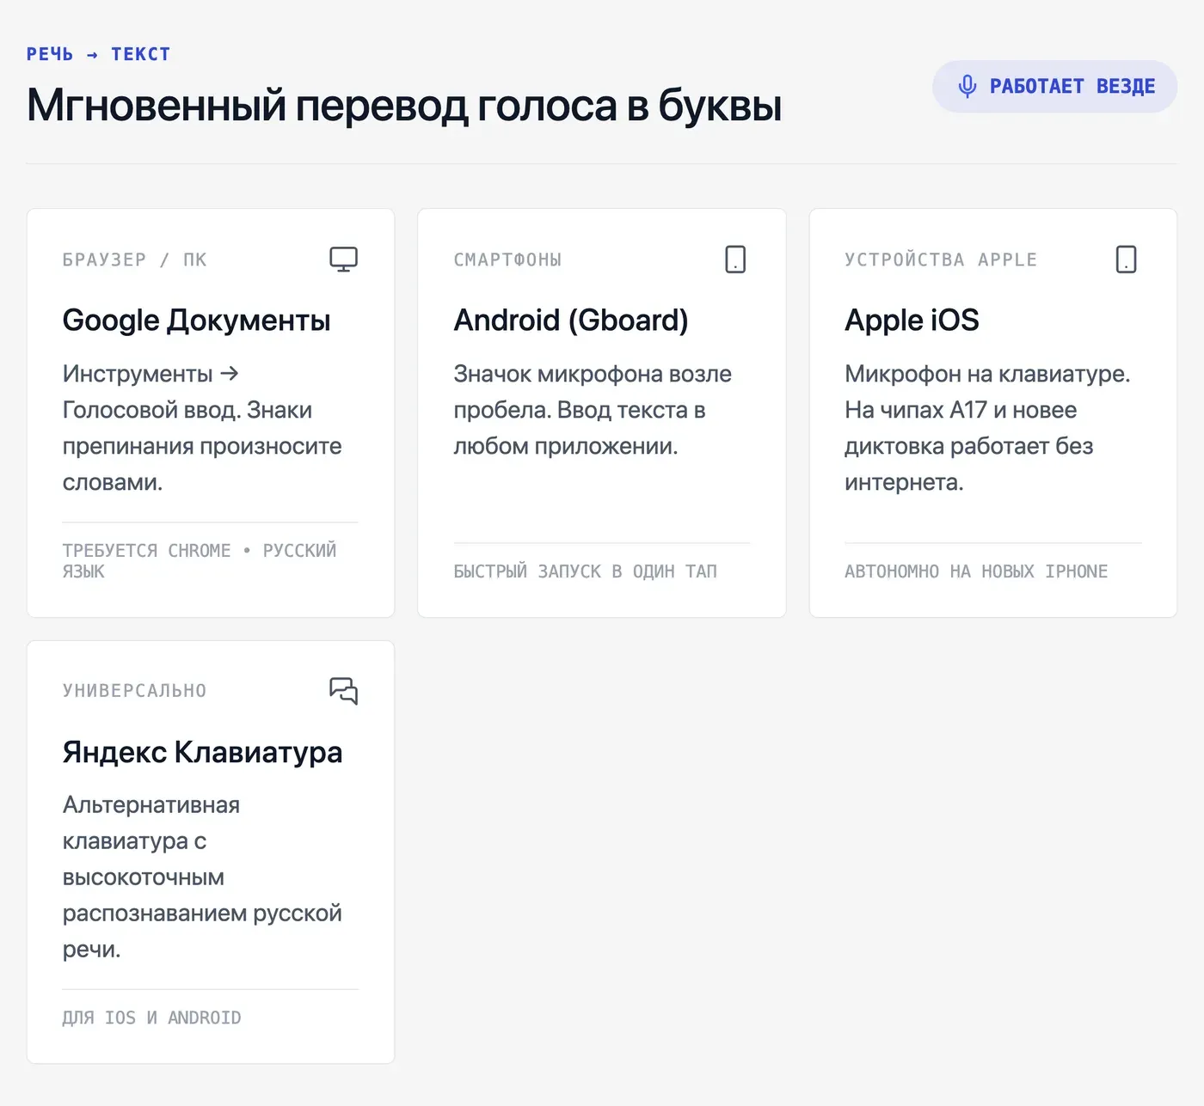This screenshot has width=1204, height=1106.
Task: Click the monitor icon on Google Документы card
Action: [344, 260]
